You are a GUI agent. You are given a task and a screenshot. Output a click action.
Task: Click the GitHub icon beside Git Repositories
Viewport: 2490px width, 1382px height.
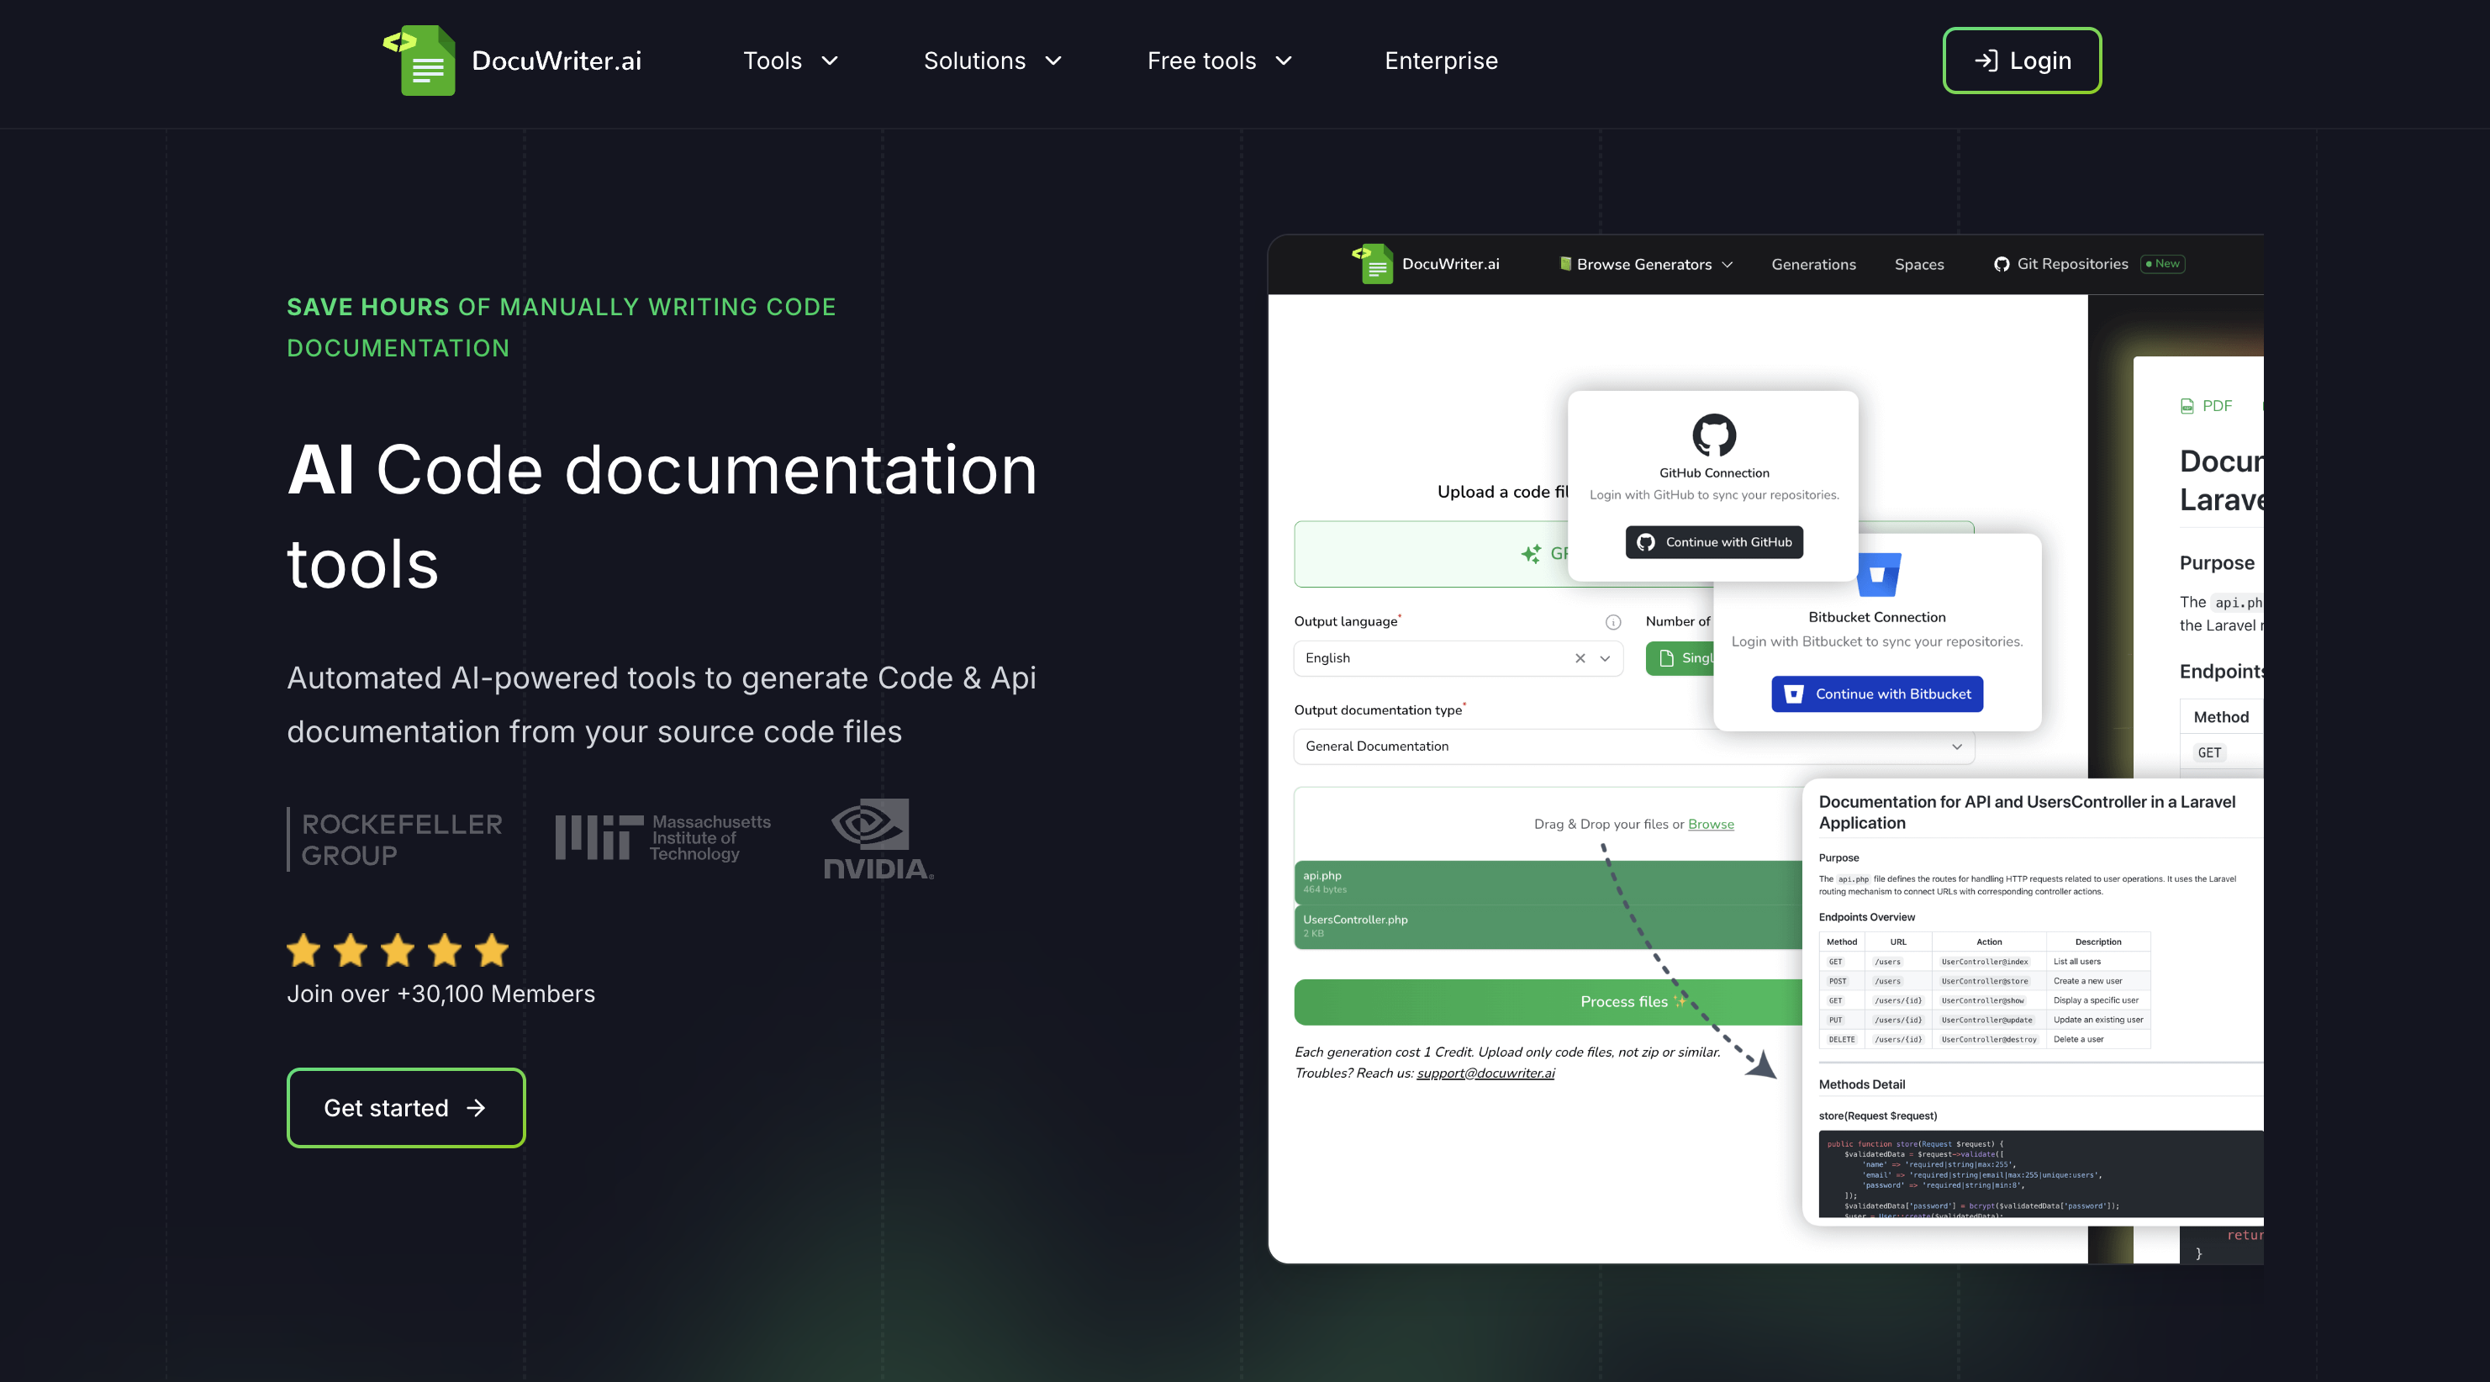tap(2001, 264)
